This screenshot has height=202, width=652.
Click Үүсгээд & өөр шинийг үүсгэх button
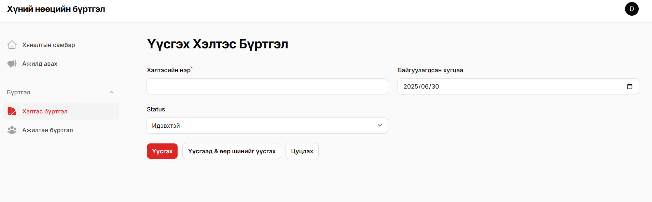[232, 151]
